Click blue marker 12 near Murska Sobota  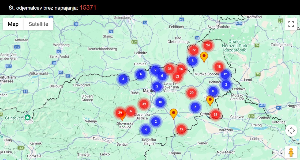tap(225, 74)
